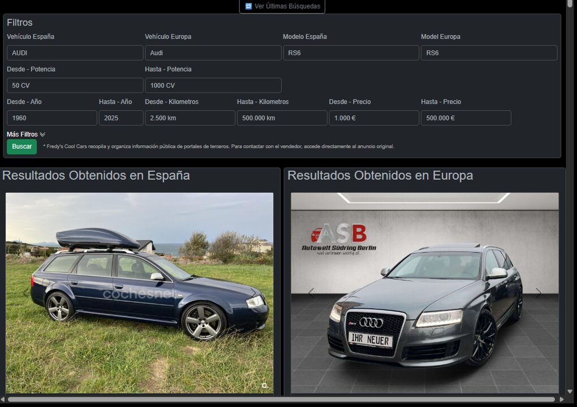Click previous-image arrow on the blue Audi photo
Image resolution: width=577 pixels, height=407 pixels.
pyautogui.click(x=25, y=293)
